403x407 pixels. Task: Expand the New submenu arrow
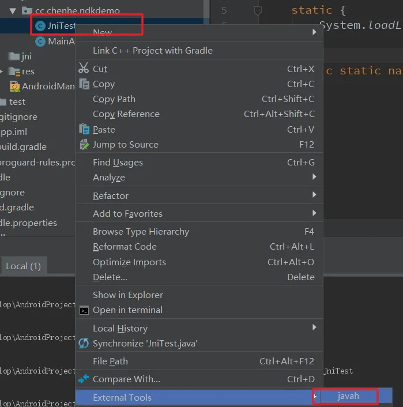click(x=314, y=32)
